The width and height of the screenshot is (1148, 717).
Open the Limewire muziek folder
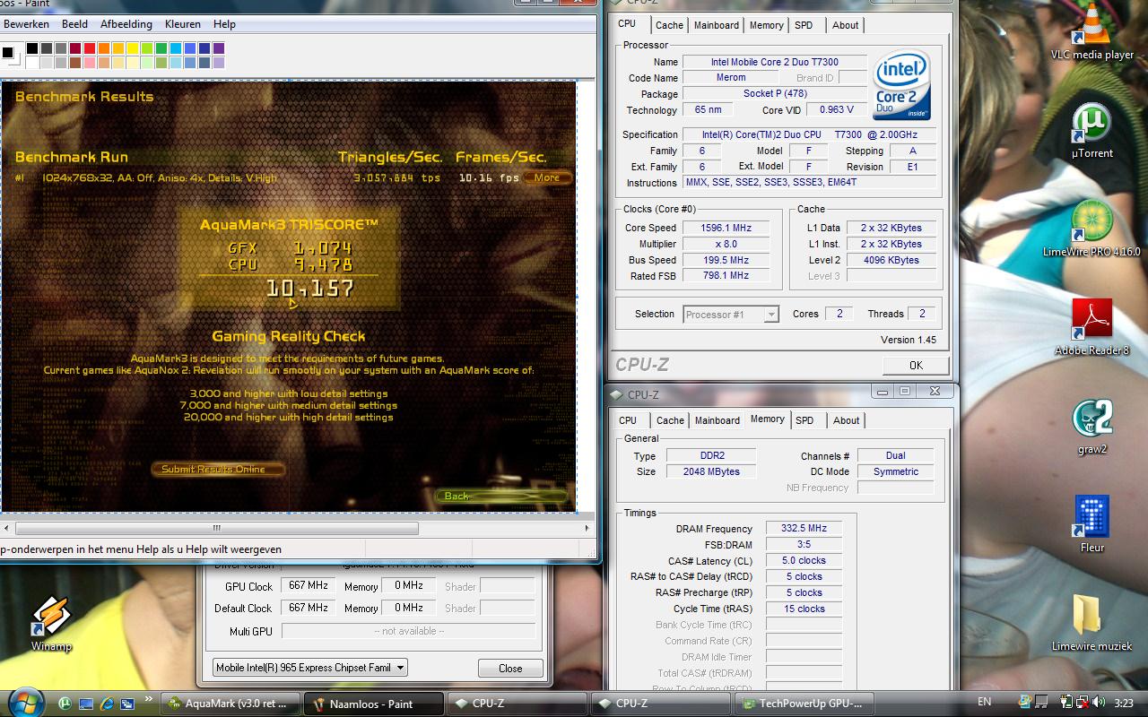[x=1091, y=624]
